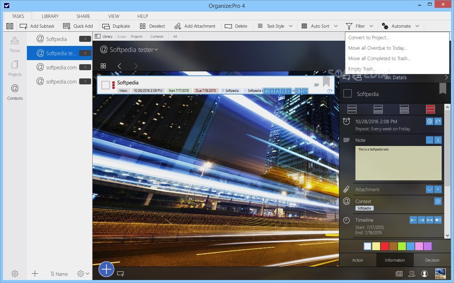Screen dimensions: 454x283
Task: Toggle the task details Softpedia checkbox
Action: (348, 94)
